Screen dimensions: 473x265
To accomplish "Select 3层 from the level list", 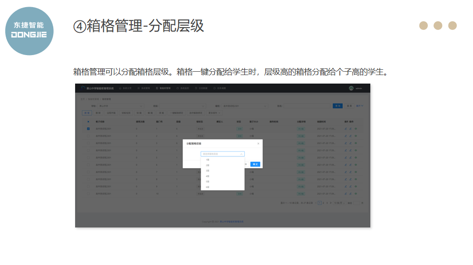I will [x=208, y=170].
